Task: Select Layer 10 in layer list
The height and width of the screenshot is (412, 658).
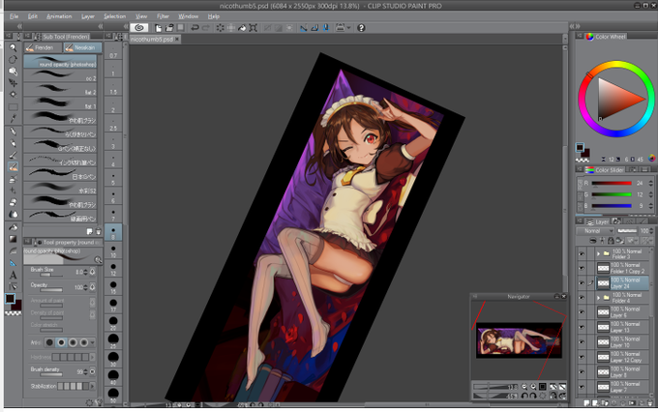Action: click(x=622, y=342)
